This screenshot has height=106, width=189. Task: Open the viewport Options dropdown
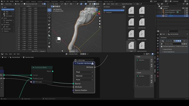(x=98, y=6)
